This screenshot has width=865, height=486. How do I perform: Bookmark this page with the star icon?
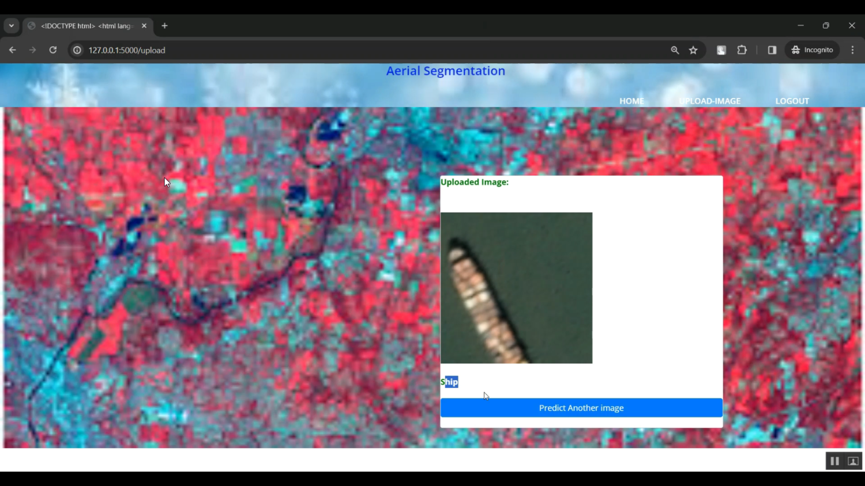pyautogui.click(x=693, y=50)
